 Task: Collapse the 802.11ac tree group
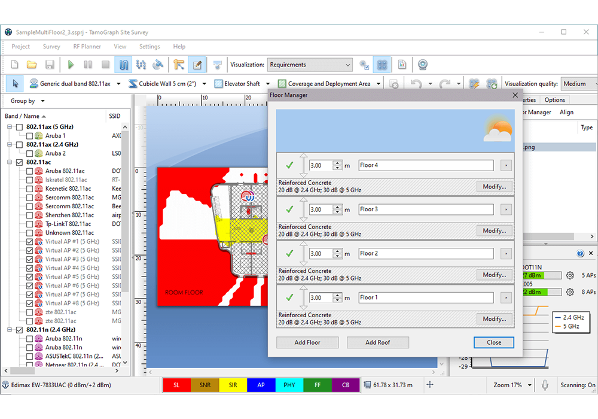pos(10,162)
